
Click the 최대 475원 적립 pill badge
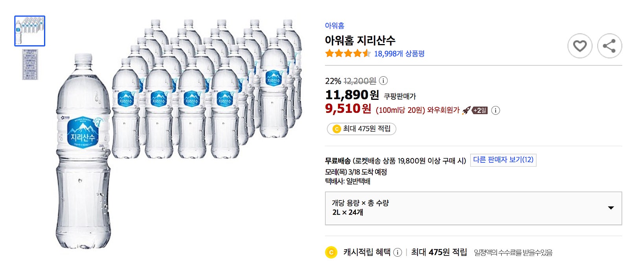361,129
